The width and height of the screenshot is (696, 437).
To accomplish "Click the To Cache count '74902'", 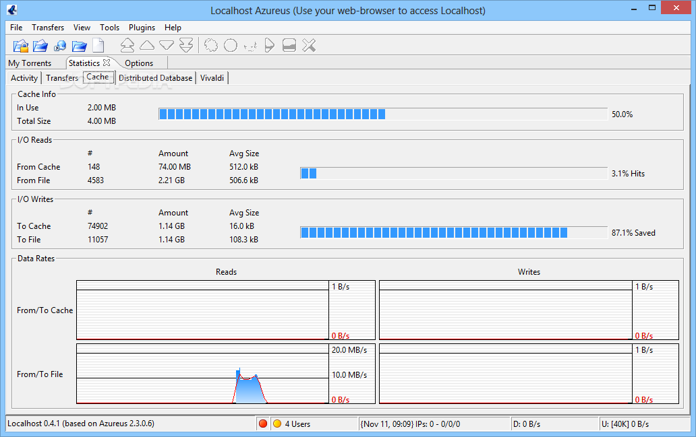I will coord(98,226).
